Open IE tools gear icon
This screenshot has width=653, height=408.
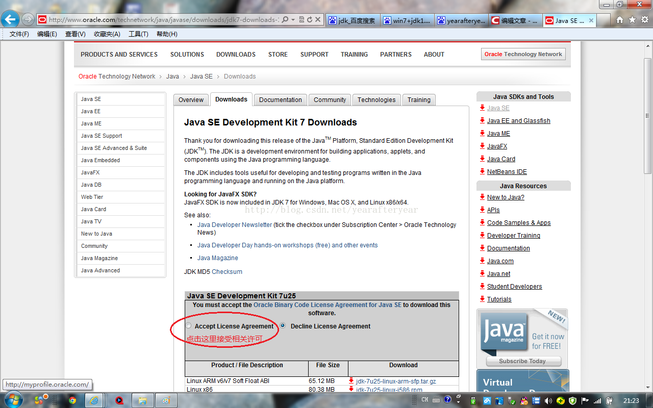pyautogui.click(x=644, y=20)
